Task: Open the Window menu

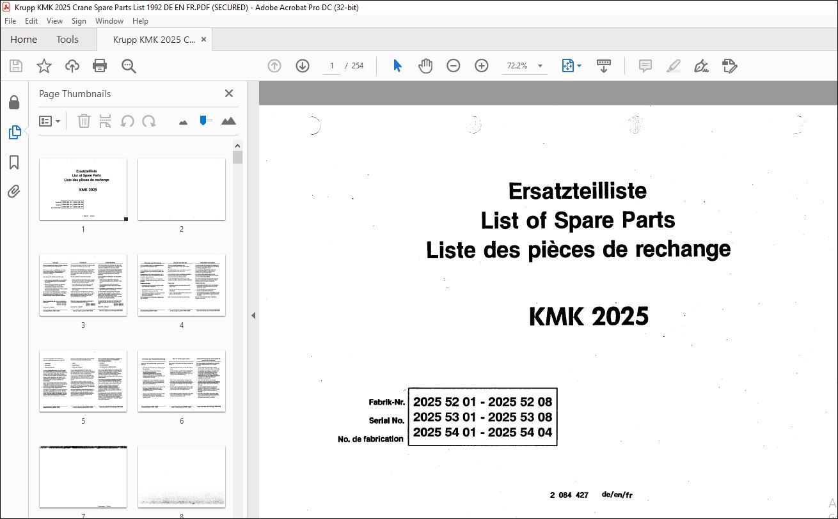Action: [109, 21]
